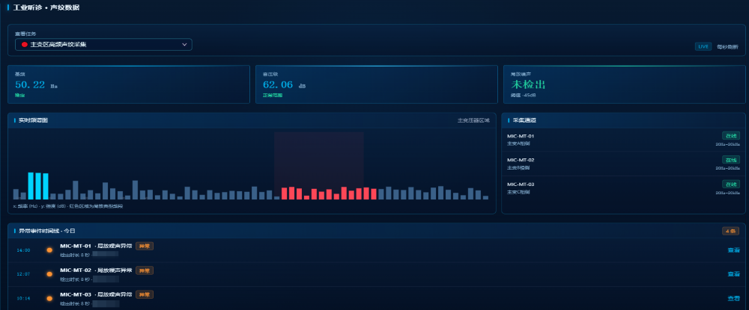
Task: Click the 14:00 timestamp in the timeline
Action: click(x=23, y=250)
